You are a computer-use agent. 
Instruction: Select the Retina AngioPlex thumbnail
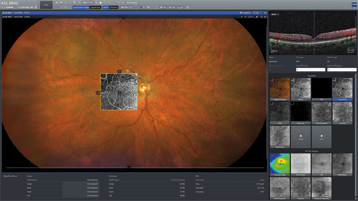click(301, 89)
